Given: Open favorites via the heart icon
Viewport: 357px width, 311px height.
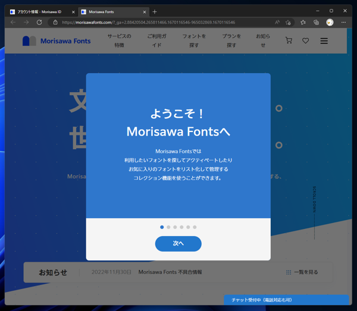Looking at the screenshot, I should tap(306, 40).
